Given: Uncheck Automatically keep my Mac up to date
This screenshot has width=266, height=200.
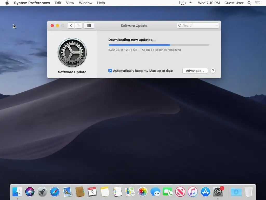Looking at the screenshot, I should [110, 71].
